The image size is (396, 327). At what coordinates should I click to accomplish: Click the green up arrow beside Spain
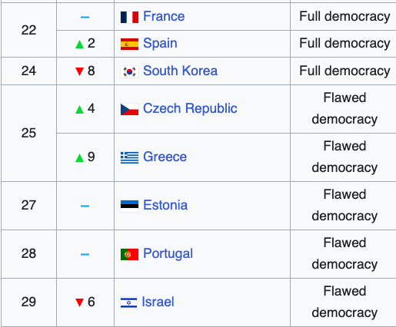pos(80,45)
